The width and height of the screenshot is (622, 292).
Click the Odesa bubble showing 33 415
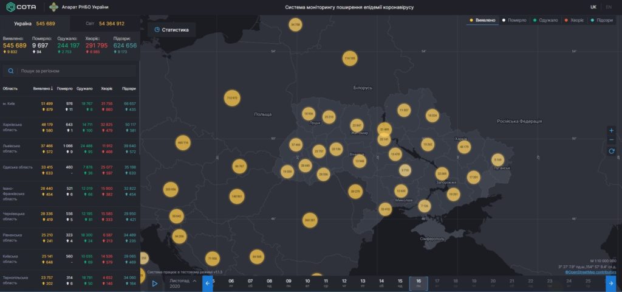(385, 209)
